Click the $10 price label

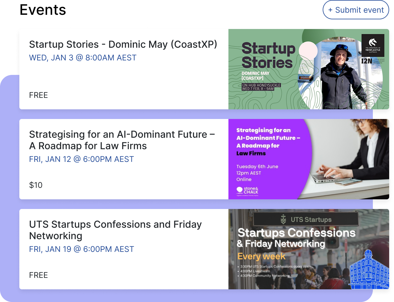click(36, 185)
